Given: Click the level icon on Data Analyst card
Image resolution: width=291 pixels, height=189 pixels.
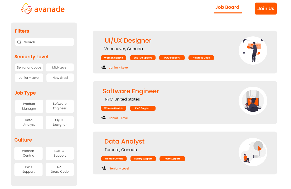Looking at the screenshot, I should [x=103, y=168].
